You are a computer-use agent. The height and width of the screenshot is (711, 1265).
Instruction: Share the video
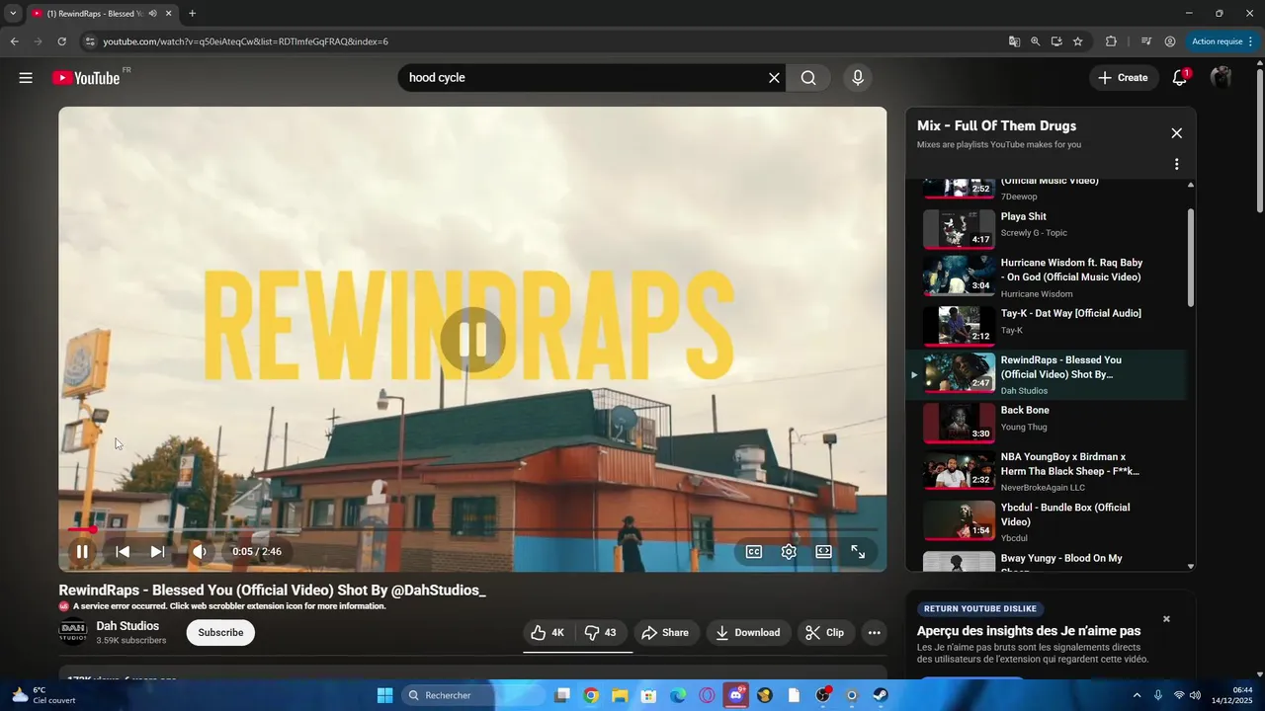tap(667, 633)
